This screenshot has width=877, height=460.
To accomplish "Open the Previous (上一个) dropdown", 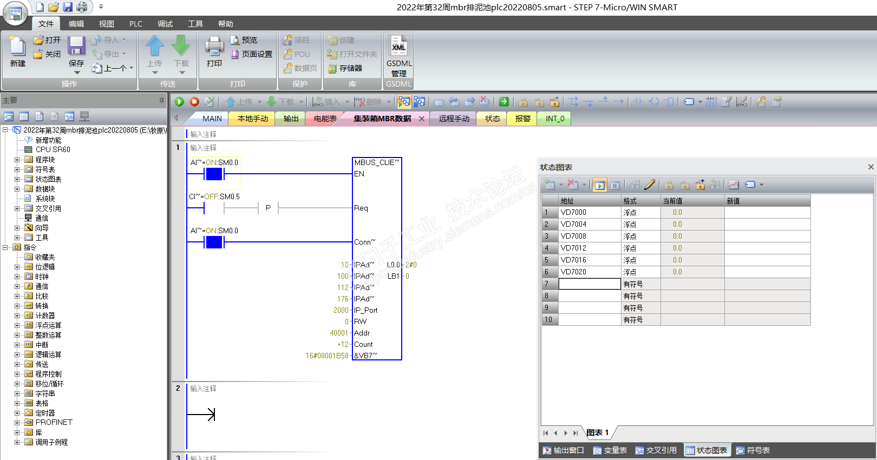I will [x=131, y=68].
